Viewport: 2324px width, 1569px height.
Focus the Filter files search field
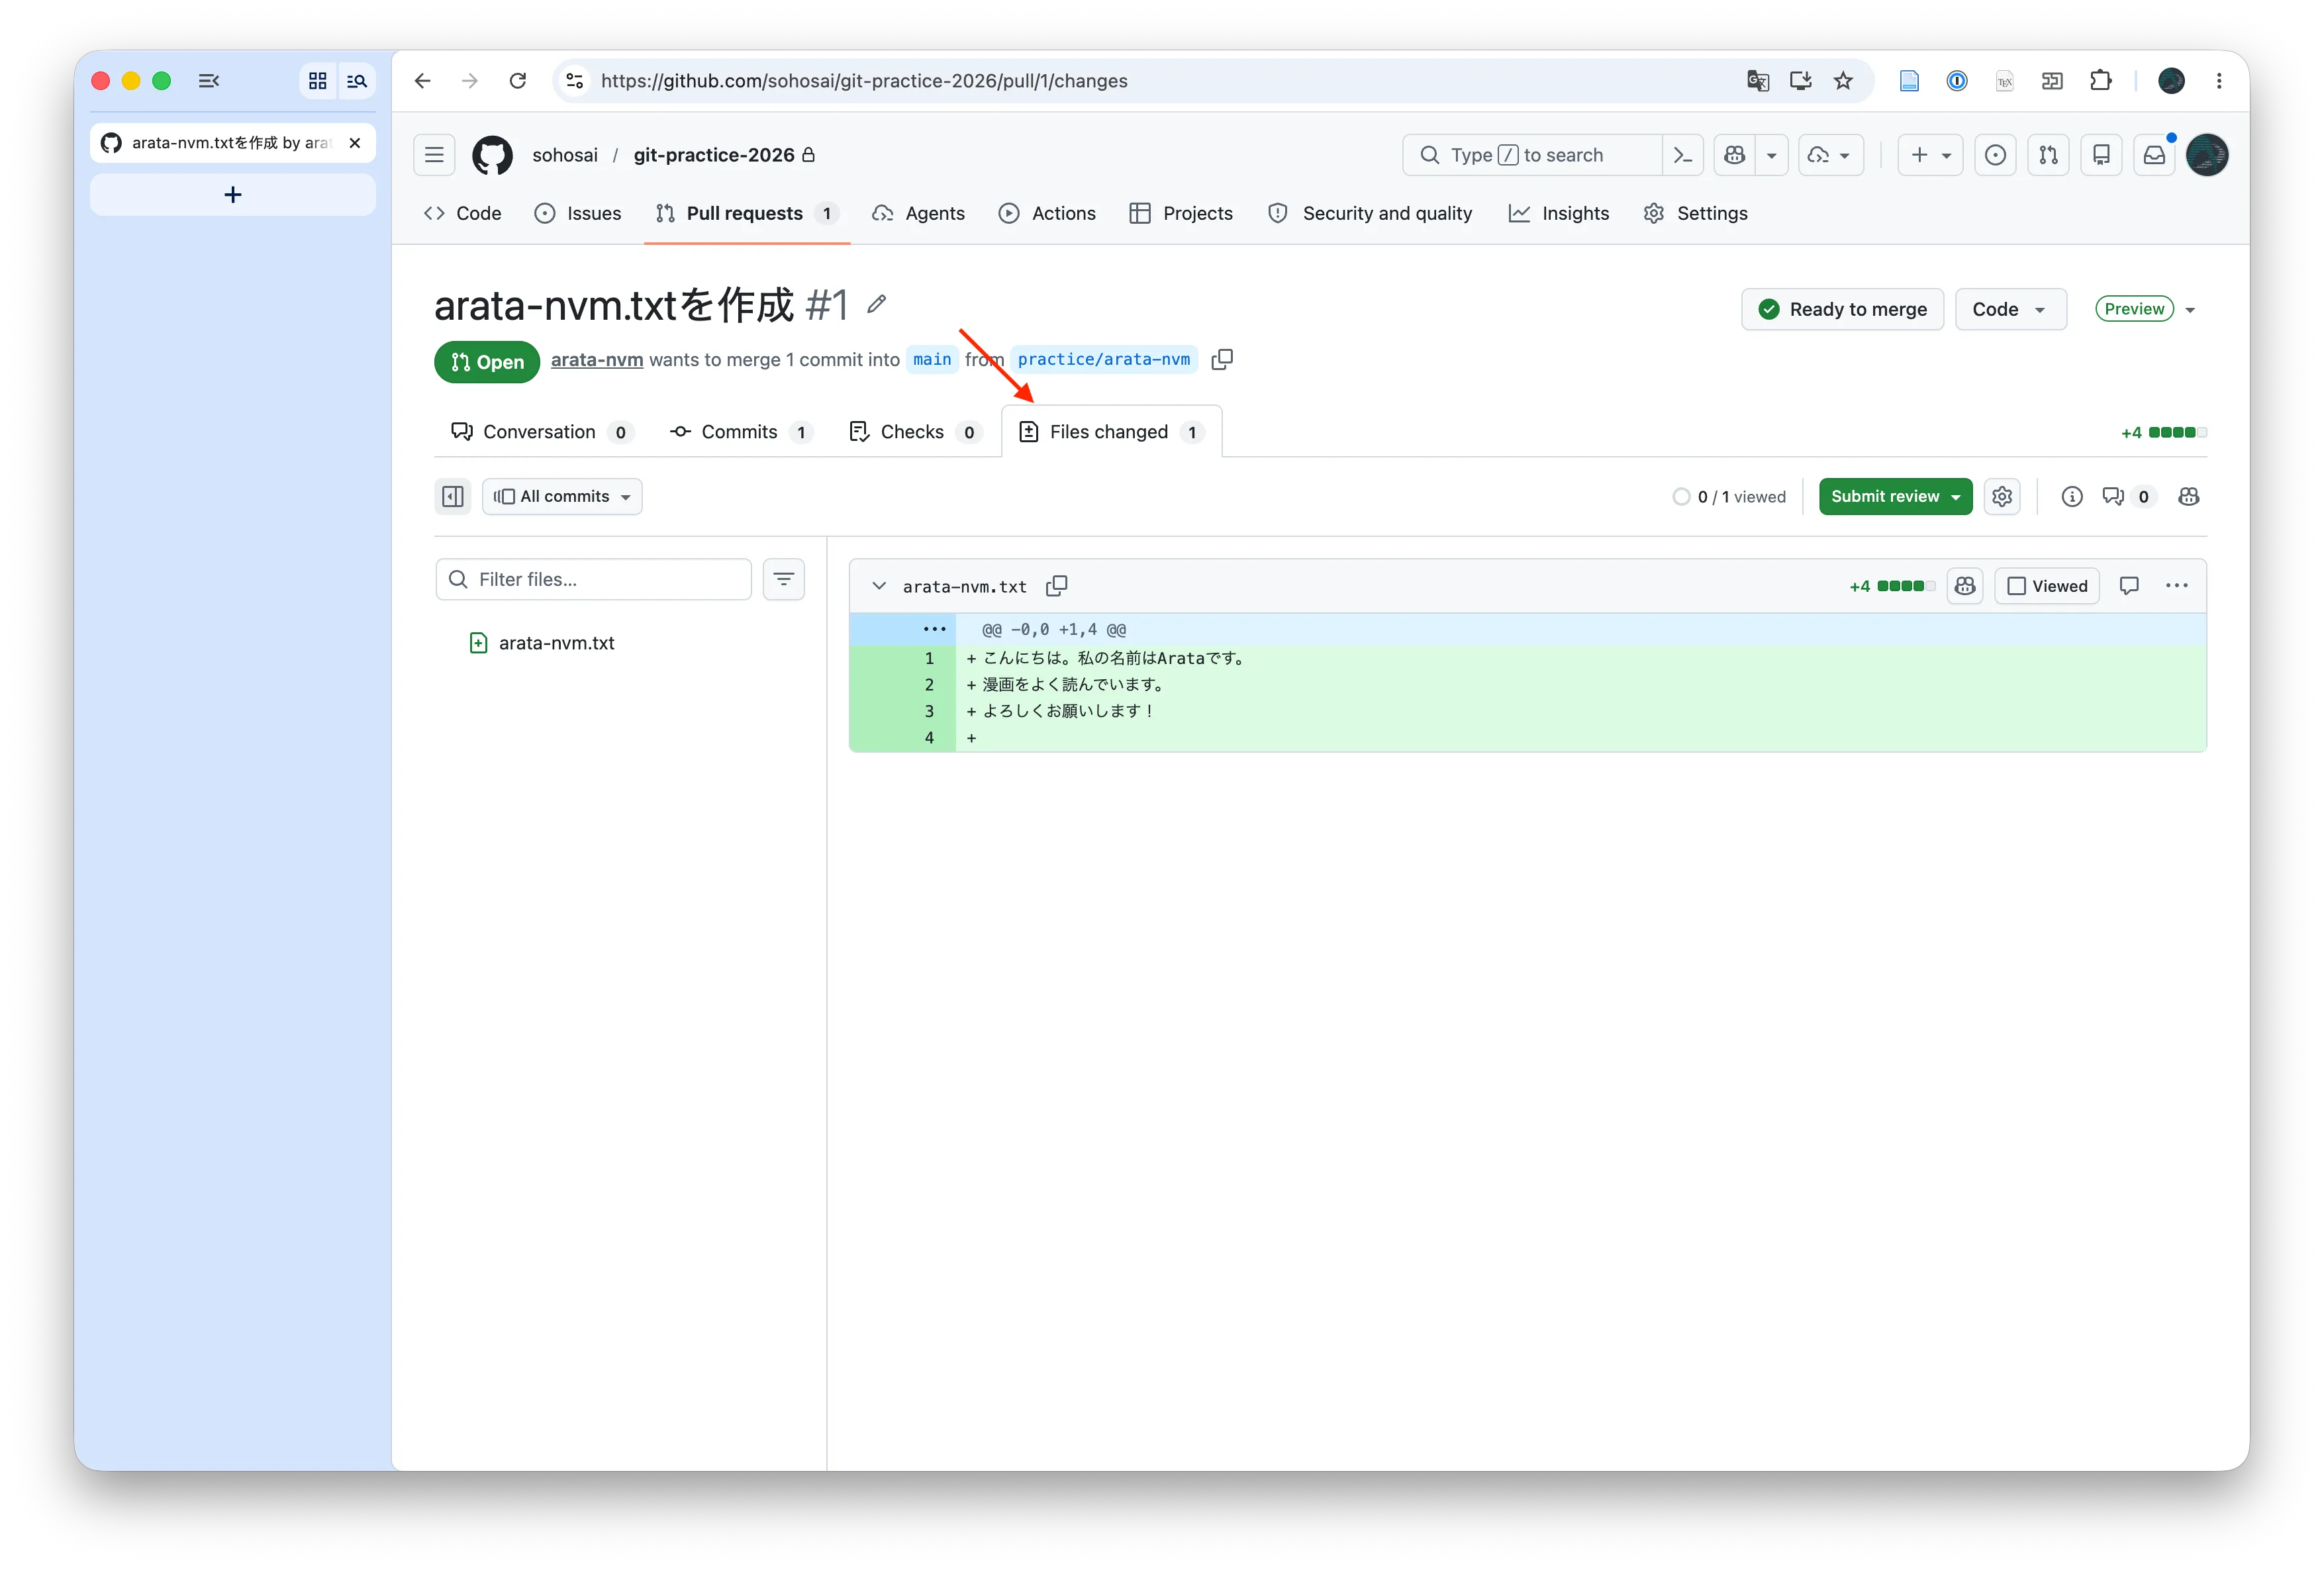[x=594, y=579]
